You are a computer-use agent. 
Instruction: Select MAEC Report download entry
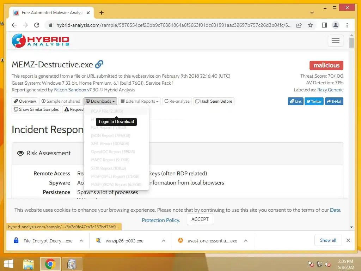(x=116, y=160)
